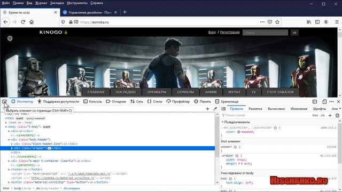Screen dimensions: 342x192
Task: Add a new node in the inspector
Action: tap(207, 109)
